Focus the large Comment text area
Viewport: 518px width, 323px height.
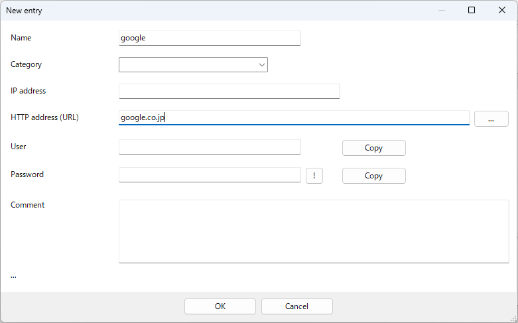click(314, 231)
